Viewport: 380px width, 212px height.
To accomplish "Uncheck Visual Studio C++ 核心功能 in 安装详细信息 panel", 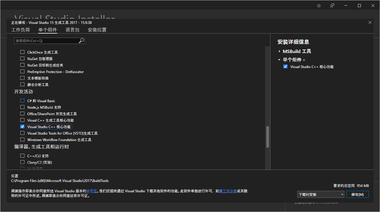I will 285,67.
